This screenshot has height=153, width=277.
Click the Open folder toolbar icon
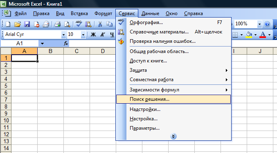(x=18, y=24)
